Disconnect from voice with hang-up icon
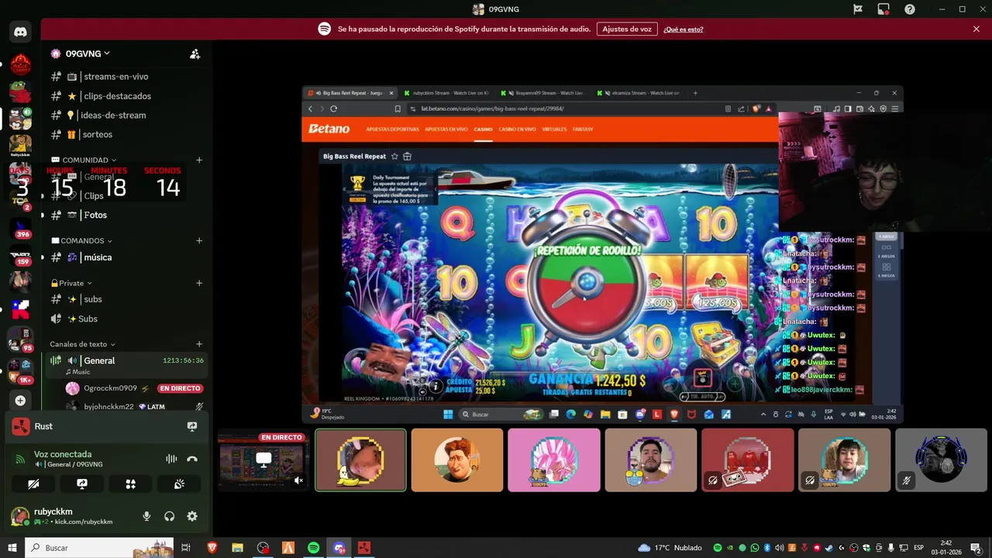992x558 pixels. (x=192, y=459)
